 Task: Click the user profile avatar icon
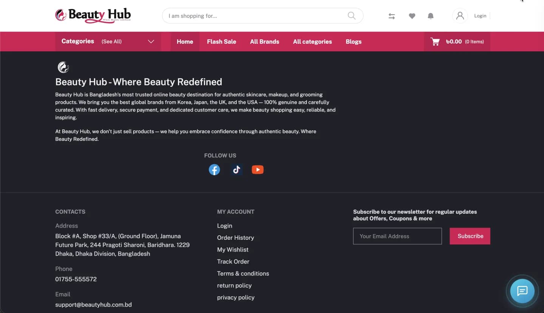point(460,16)
